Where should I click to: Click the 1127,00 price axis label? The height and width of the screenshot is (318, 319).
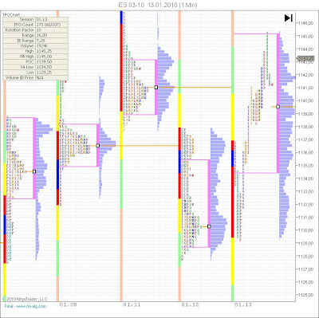(305, 269)
